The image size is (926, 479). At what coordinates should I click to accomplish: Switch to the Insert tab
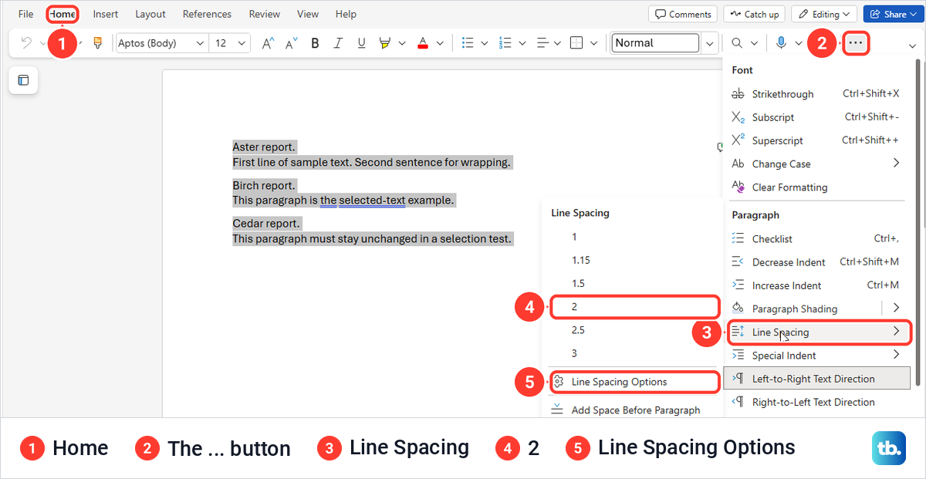(x=106, y=14)
